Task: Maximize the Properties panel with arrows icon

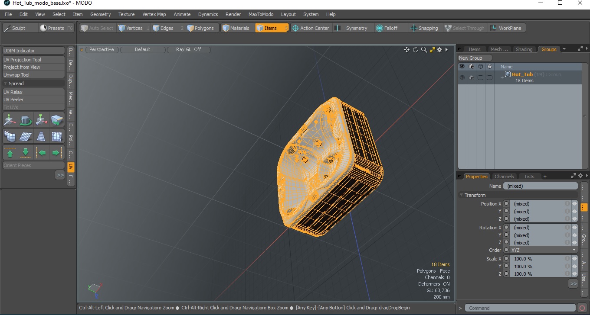Action: pyautogui.click(x=574, y=176)
